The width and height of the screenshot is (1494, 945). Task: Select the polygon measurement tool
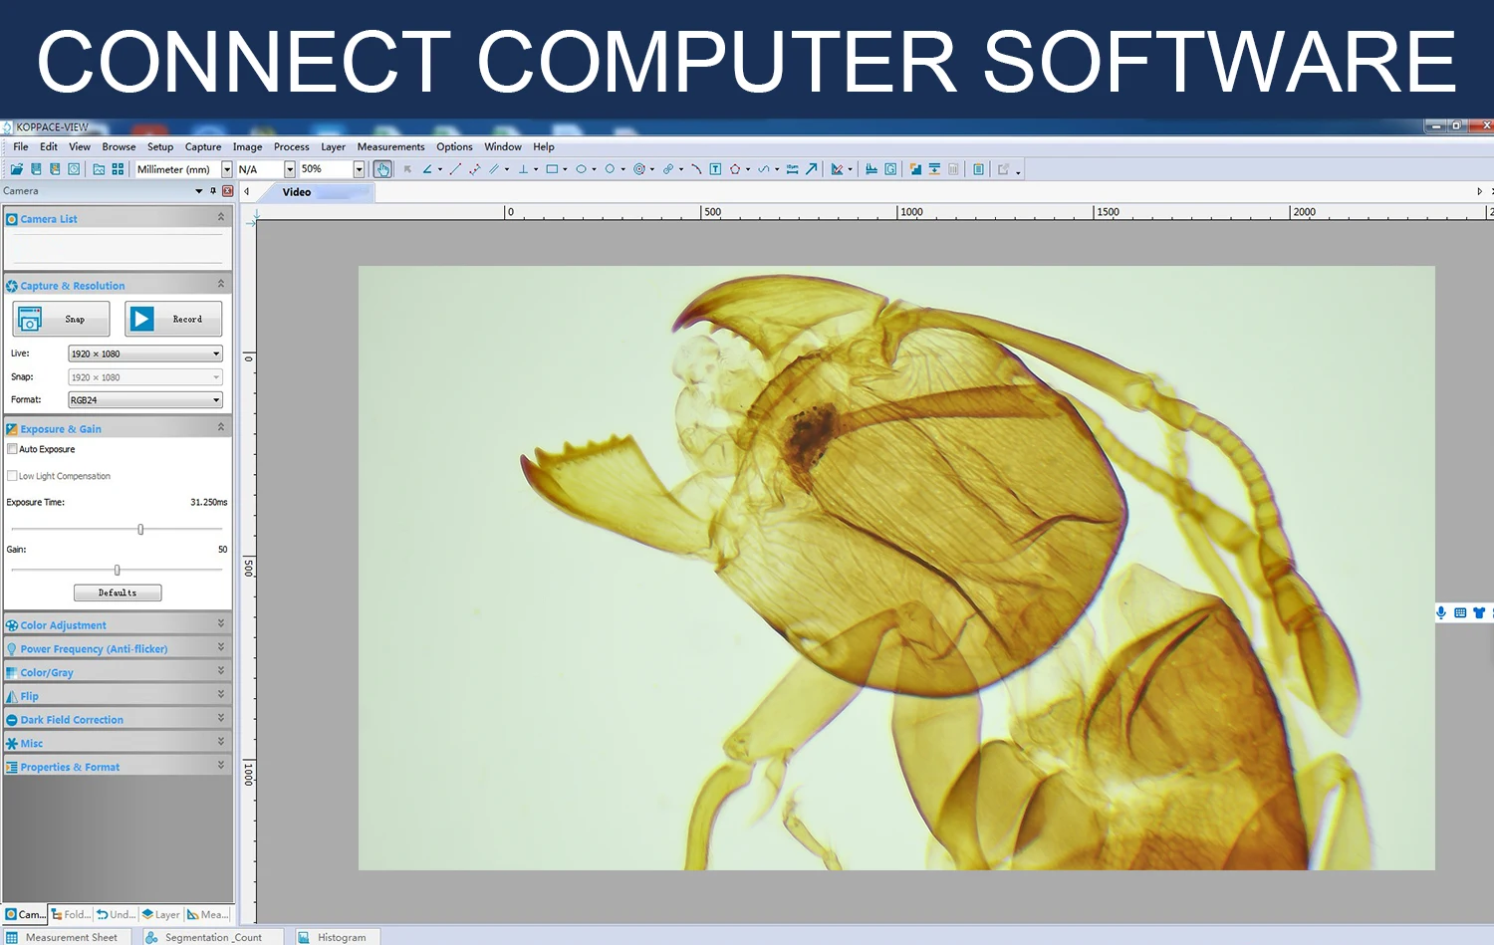coord(735,169)
